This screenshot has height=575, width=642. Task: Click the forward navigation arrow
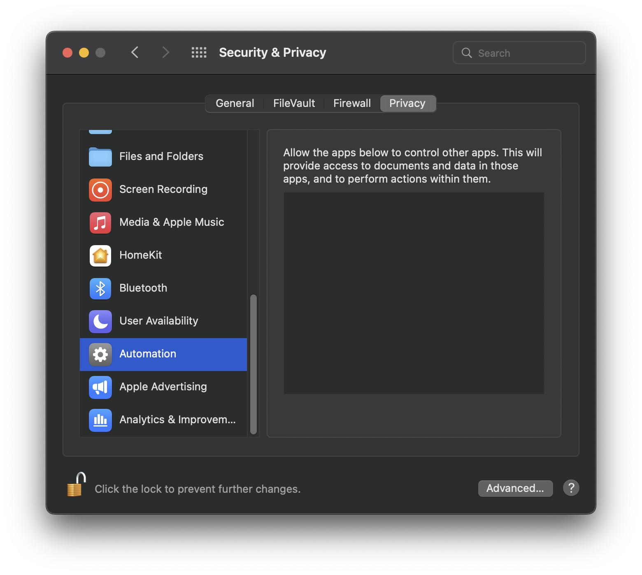tap(165, 52)
